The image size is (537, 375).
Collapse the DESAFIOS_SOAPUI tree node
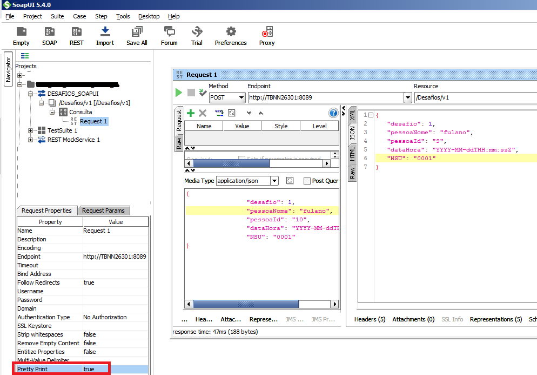[x=31, y=94]
